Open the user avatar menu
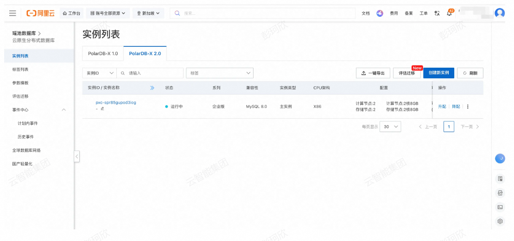The width and height of the screenshot is (514, 241). coord(500,13)
